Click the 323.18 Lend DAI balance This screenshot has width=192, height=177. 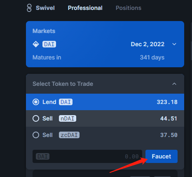pos(167,102)
